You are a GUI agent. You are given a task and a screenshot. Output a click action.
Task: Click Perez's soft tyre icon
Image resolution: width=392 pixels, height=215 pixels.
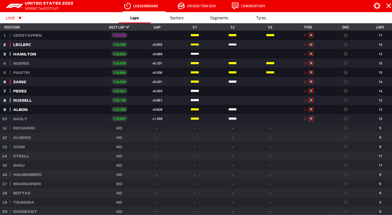(x=311, y=91)
